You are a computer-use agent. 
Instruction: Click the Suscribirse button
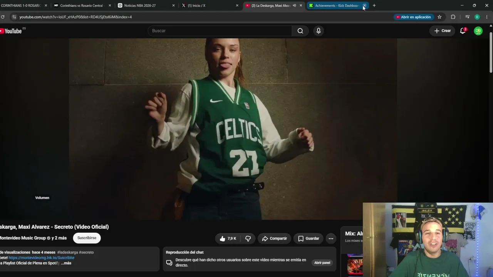[87, 238]
